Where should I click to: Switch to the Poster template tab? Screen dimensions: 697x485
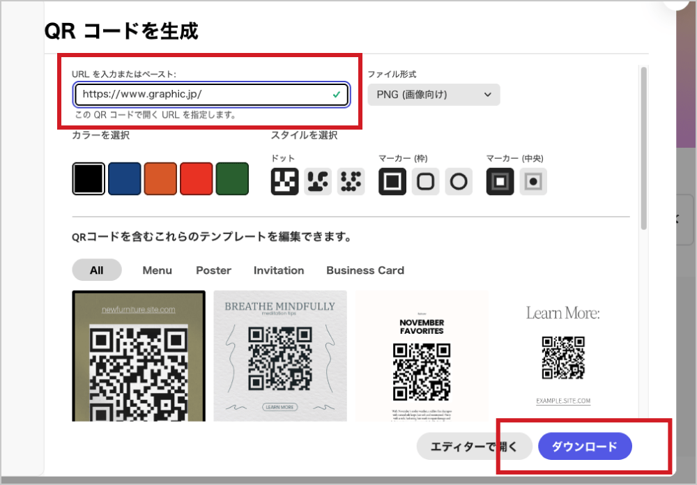coord(213,270)
